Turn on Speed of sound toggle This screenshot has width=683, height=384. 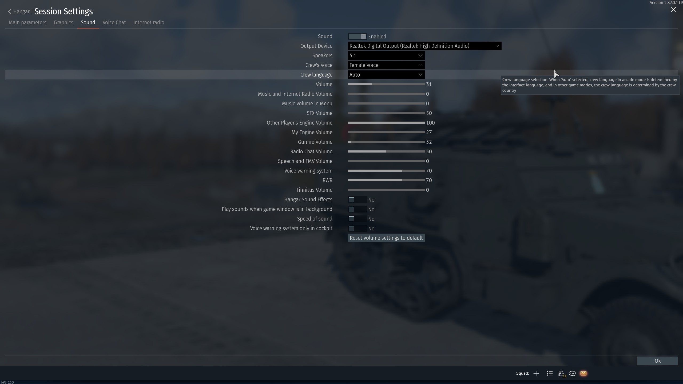tap(357, 219)
